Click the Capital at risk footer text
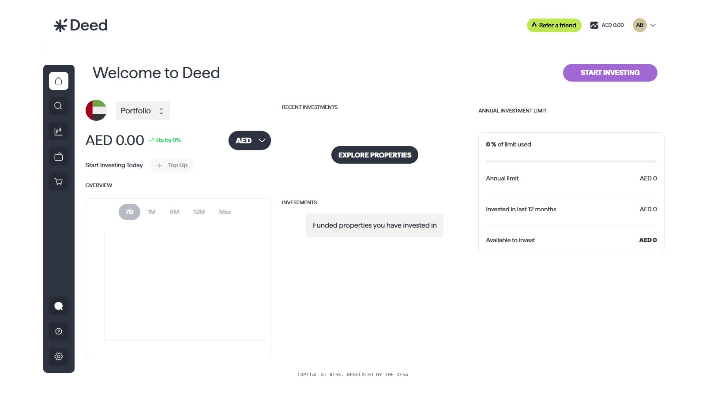706x397 pixels. pos(353,375)
